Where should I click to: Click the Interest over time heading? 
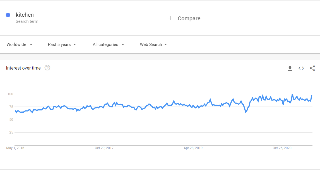23,68
